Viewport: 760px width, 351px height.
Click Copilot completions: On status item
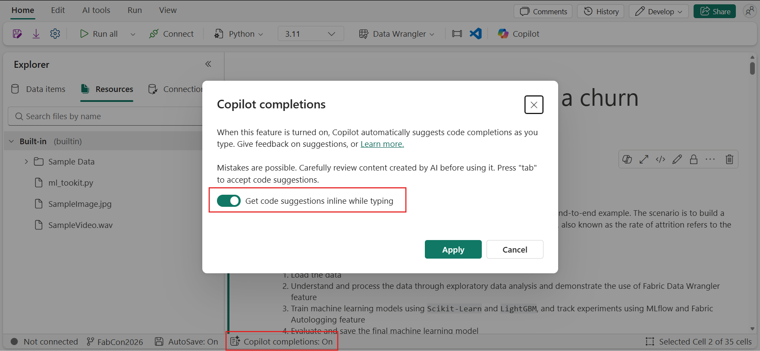(282, 342)
